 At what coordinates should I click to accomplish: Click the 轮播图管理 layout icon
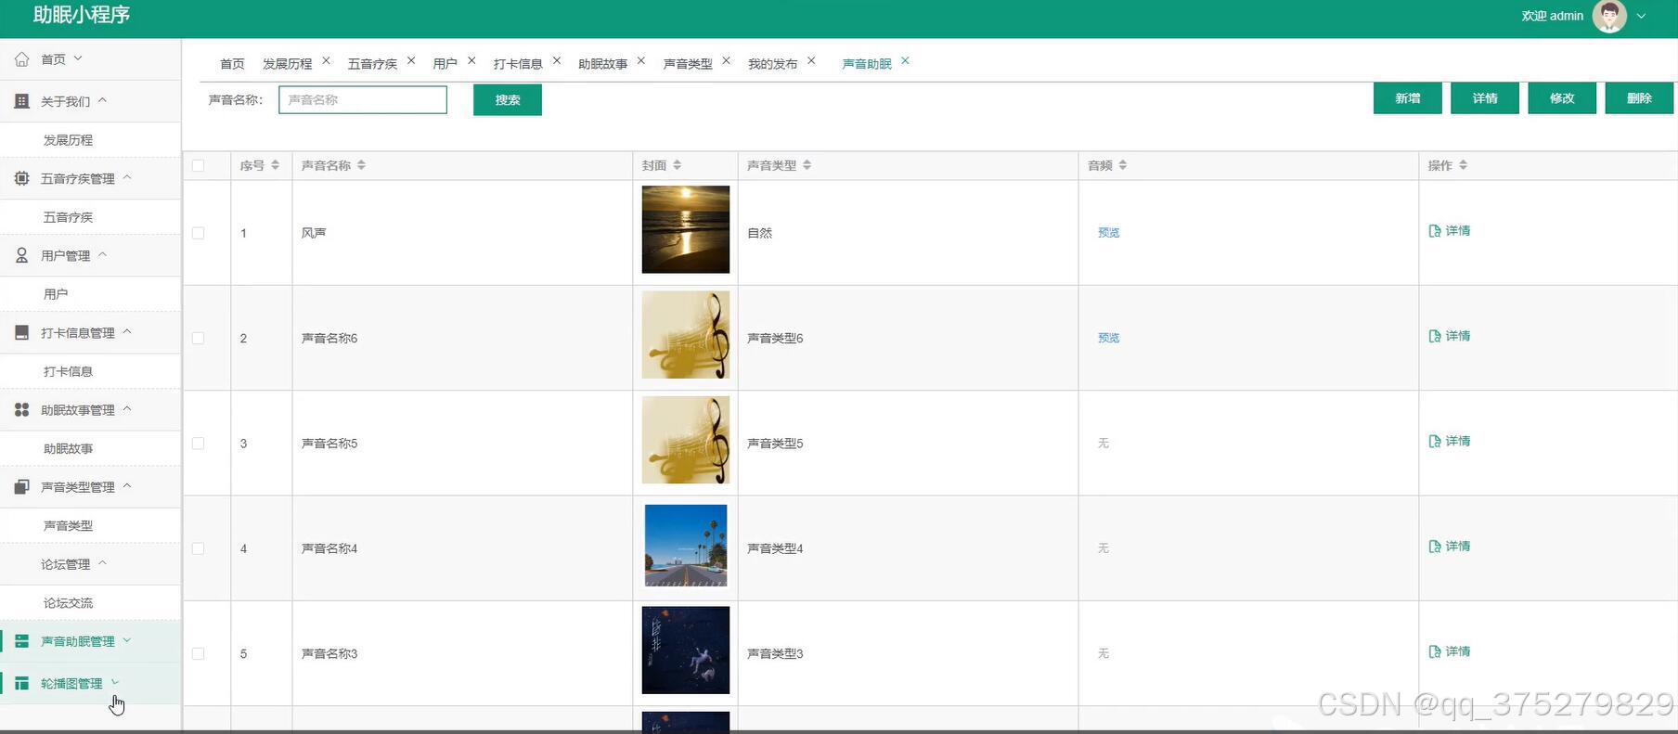[21, 684]
